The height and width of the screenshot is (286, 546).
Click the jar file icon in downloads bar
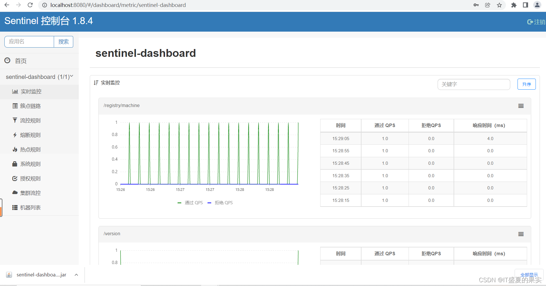9,275
